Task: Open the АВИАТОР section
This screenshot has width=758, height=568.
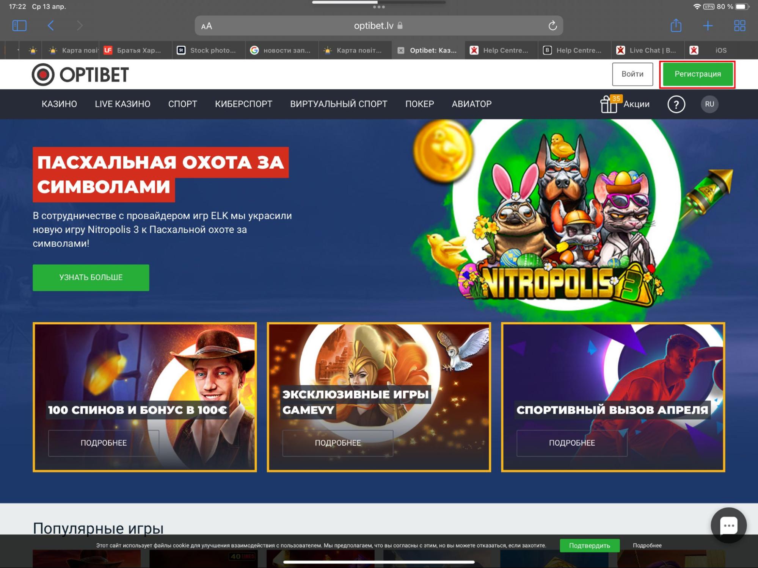Action: 471,104
